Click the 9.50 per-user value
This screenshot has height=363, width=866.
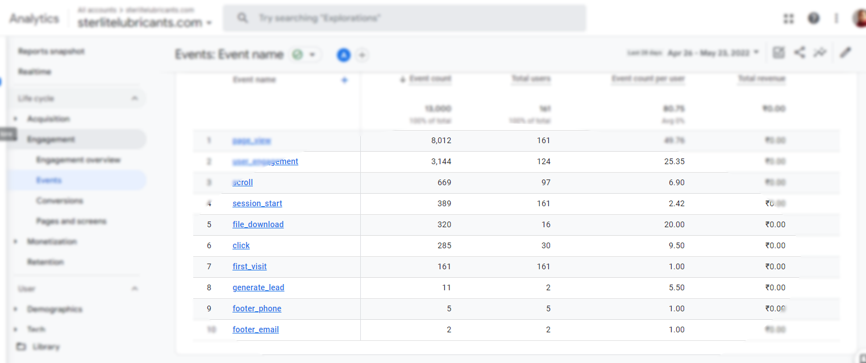click(676, 245)
